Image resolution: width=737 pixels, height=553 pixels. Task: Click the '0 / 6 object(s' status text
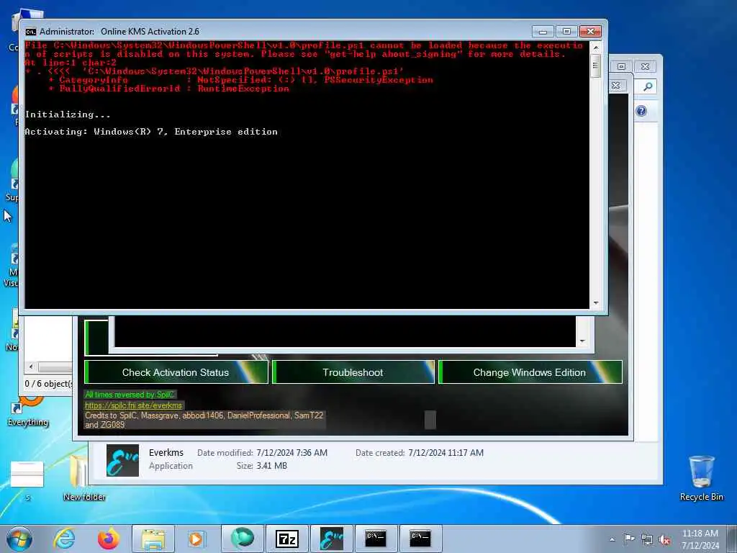coord(49,384)
